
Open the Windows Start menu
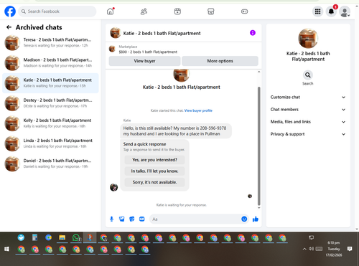[x=6, y=249]
